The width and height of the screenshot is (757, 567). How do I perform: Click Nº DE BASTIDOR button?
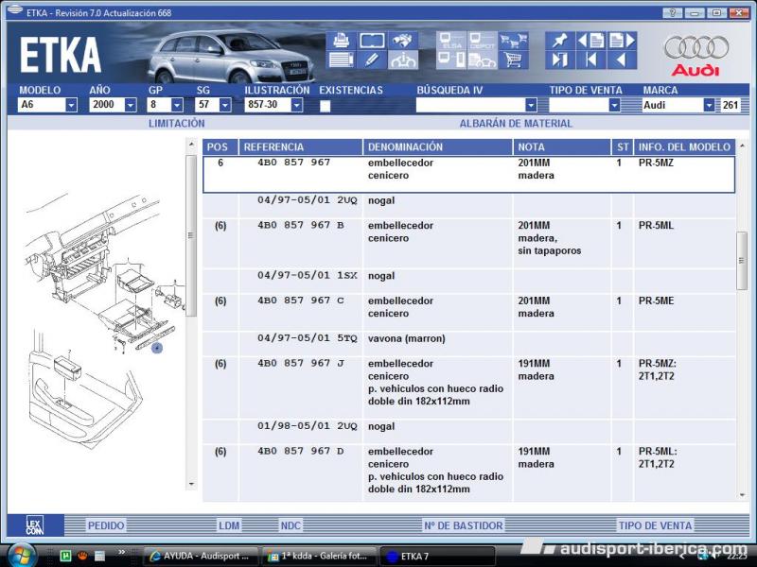(x=464, y=525)
